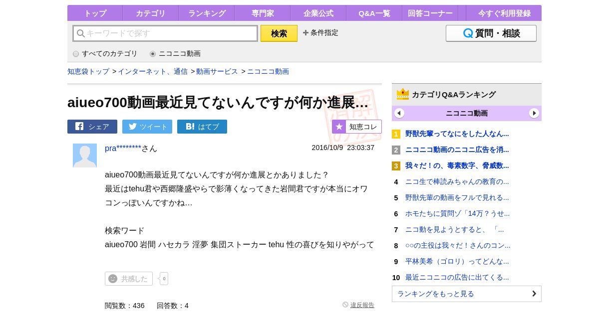Open the Q&A一覧 tab
Viewport: 599px width, 314px height.
(374, 13)
